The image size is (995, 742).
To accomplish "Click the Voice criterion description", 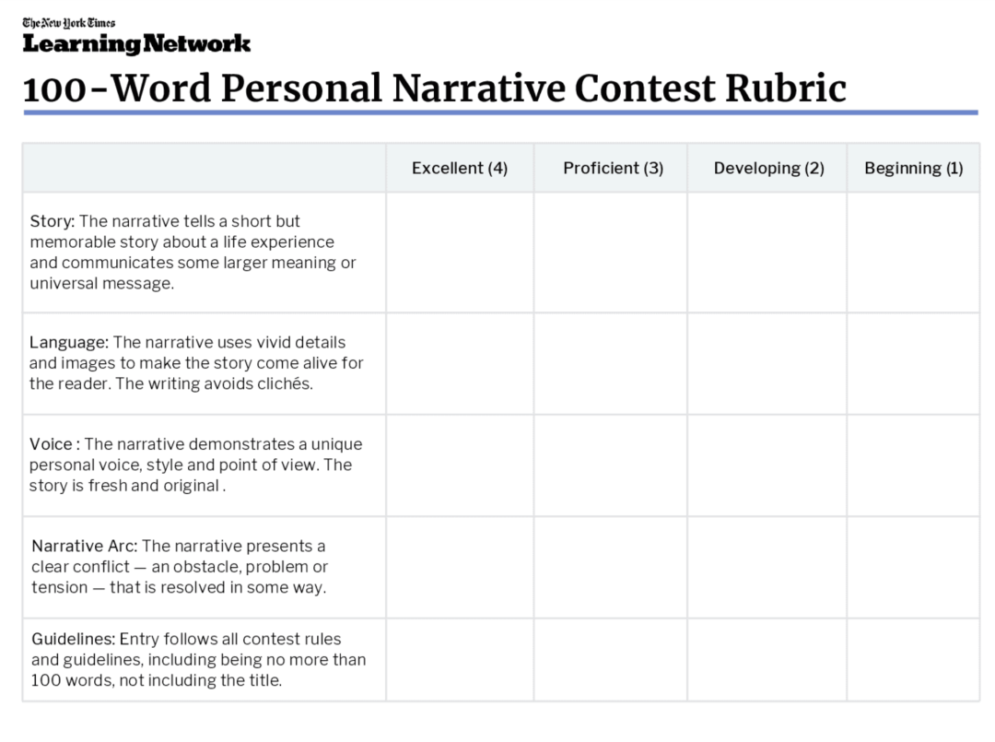I will coord(195,465).
